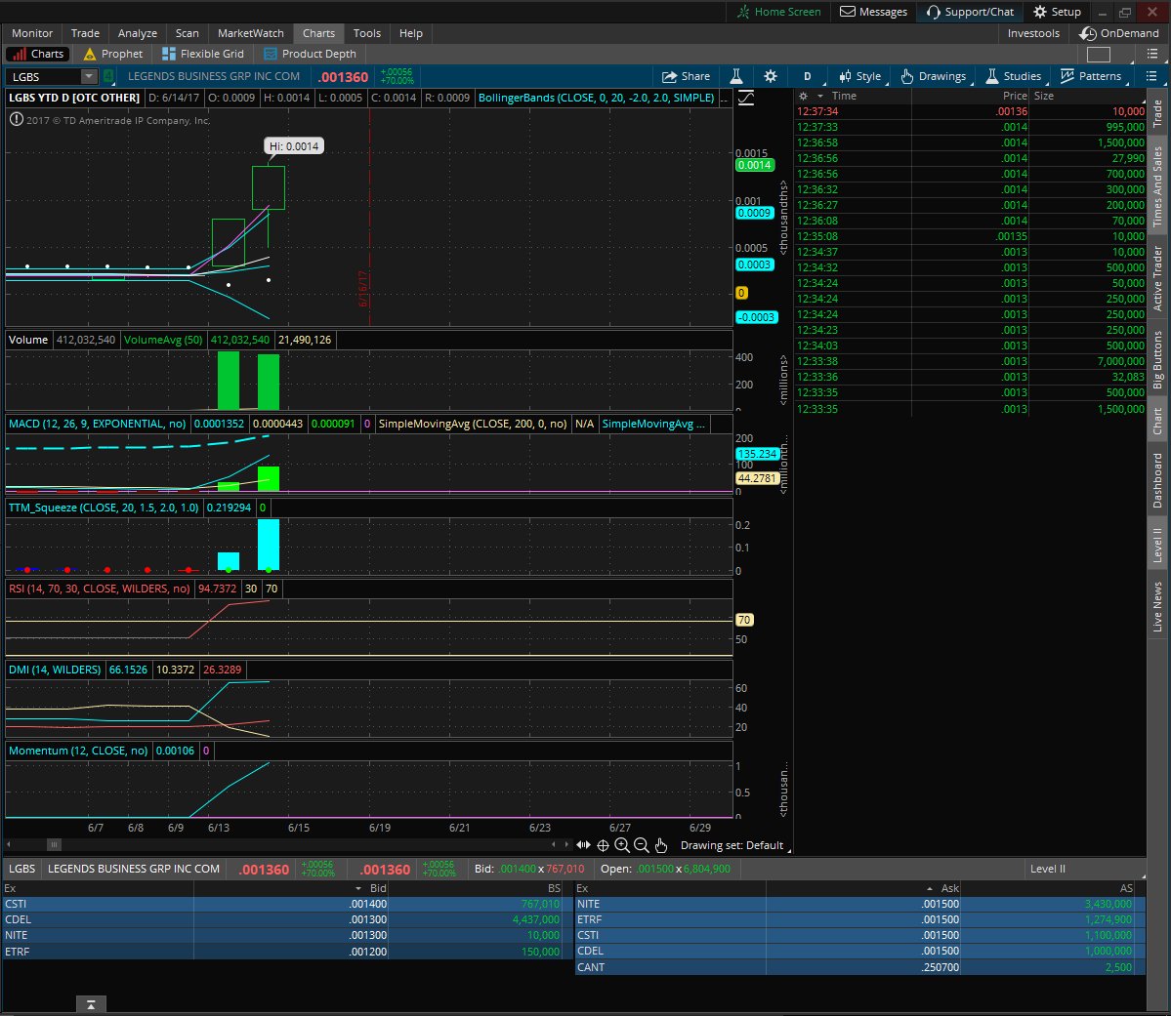The width and height of the screenshot is (1171, 1016).
Task: Open the Big Buttons sidebar tab
Action: point(1156,360)
